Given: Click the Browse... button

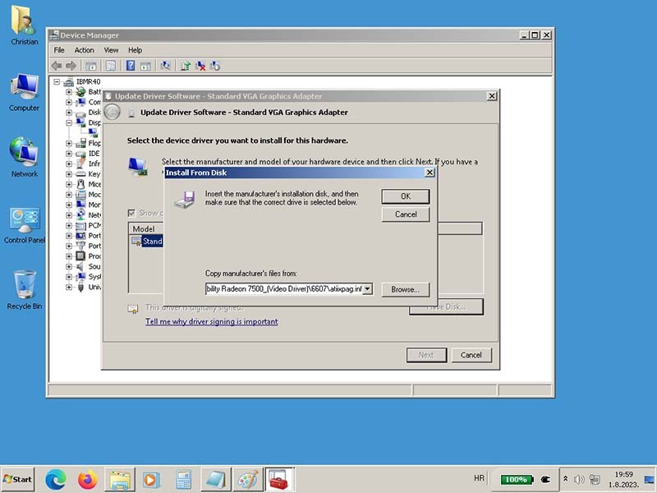Looking at the screenshot, I should click(405, 289).
